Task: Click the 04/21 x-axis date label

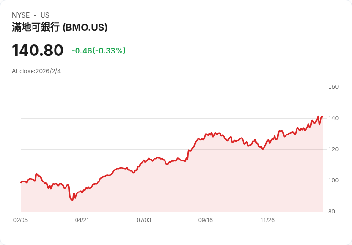Action: [82, 220]
